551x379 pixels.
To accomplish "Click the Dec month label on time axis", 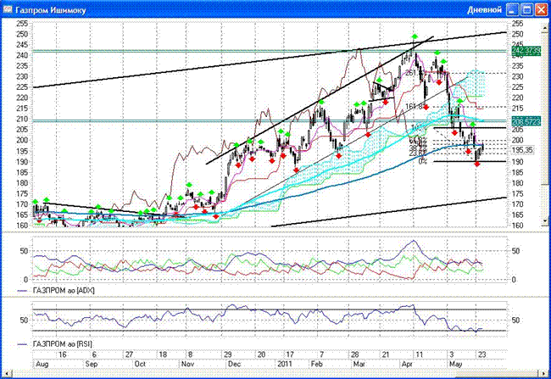I will pos(234,364).
